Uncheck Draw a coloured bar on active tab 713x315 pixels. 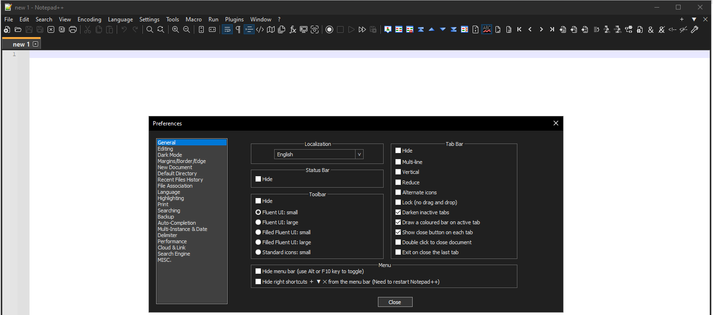coord(398,222)
